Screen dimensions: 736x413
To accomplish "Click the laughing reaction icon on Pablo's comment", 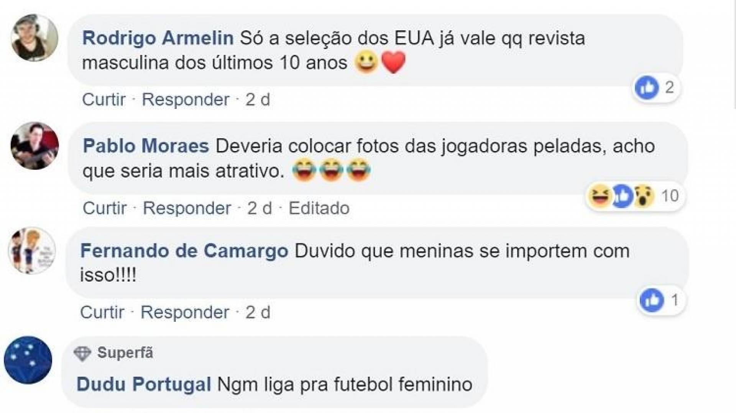I will (599, 196).
